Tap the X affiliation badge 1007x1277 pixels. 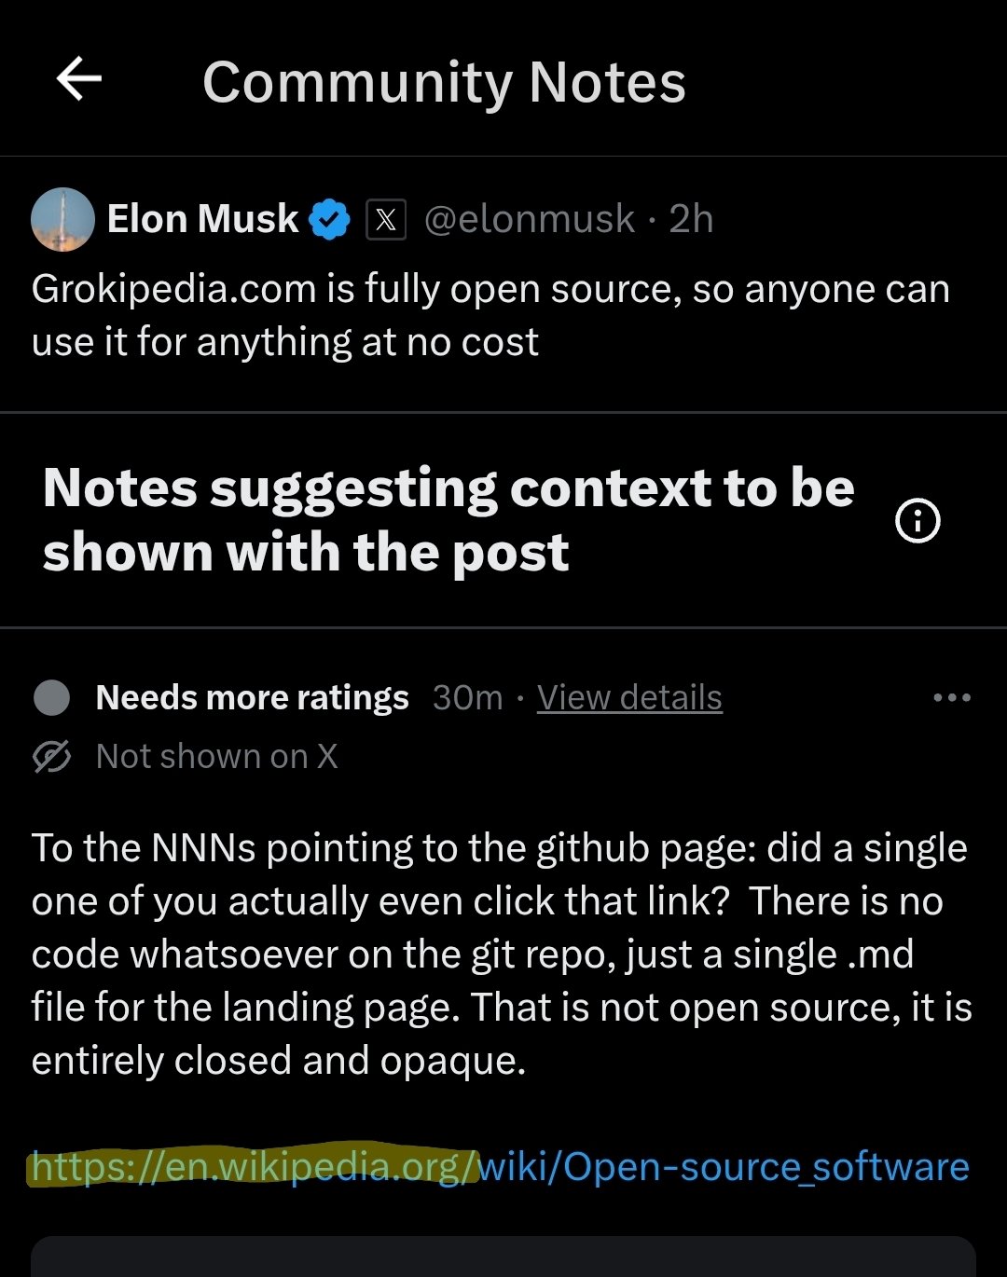coord(386,220)
